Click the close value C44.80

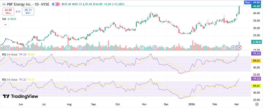coord(97,4)
